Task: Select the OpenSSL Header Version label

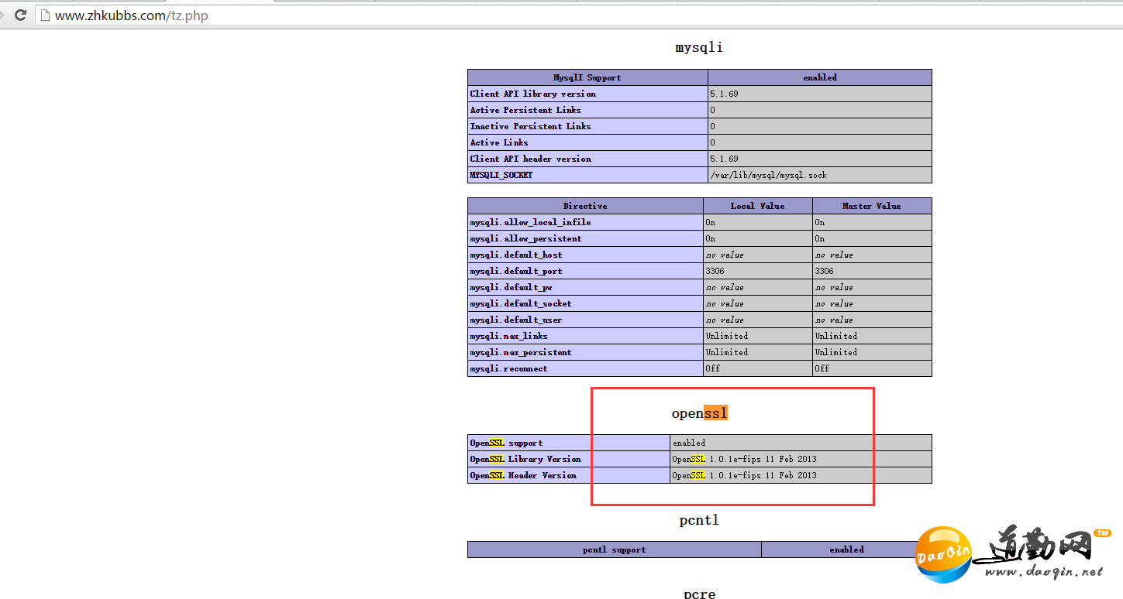Action: click(523, 475)
